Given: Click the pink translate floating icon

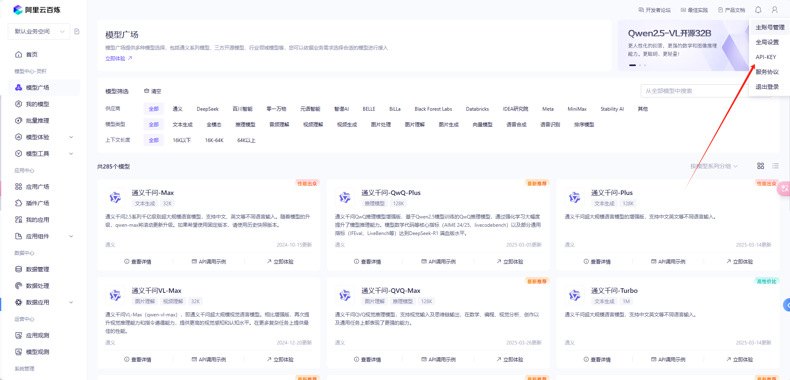Looking at the screenshot, I should tap(784, 188).
